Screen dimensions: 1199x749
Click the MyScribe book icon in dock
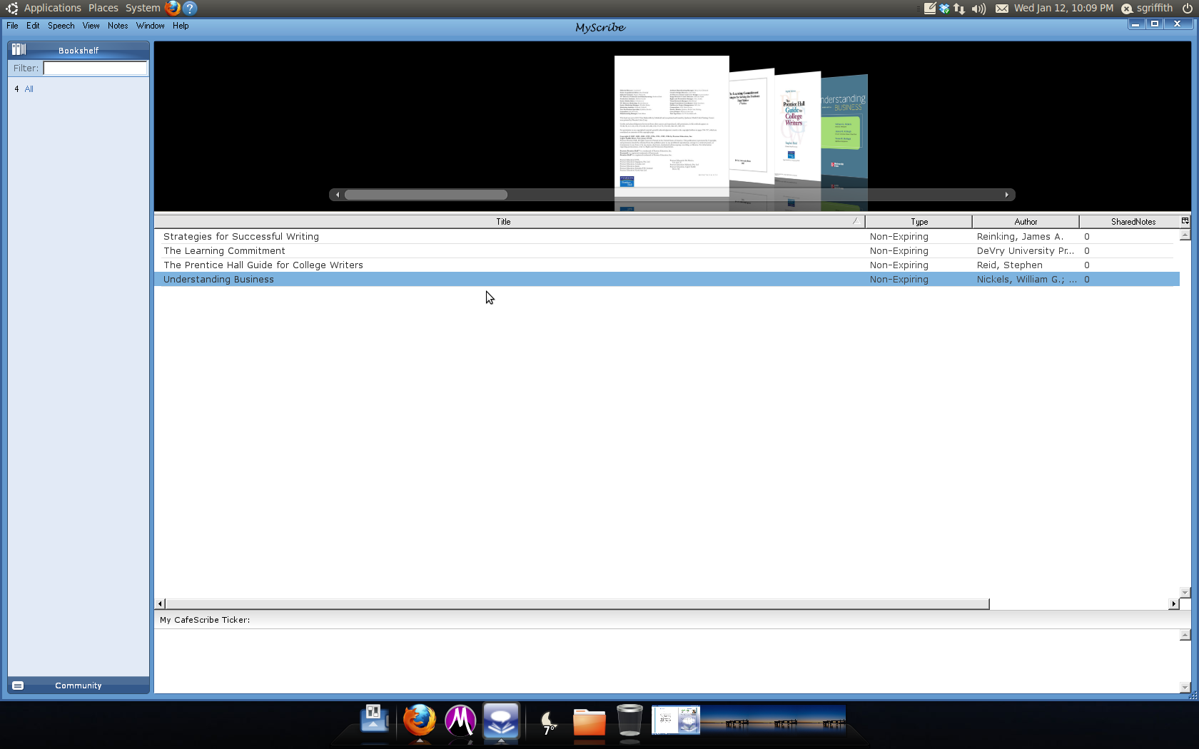pyautogui.click(x=501, y=720)
